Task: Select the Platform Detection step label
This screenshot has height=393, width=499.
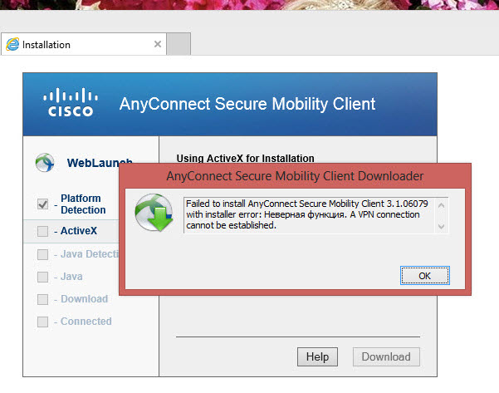Action: [x=83, y=204]
